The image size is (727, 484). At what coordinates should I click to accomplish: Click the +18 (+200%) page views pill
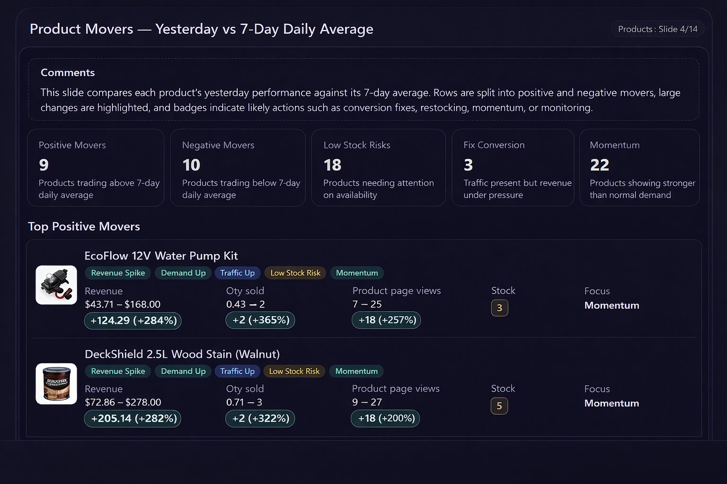coord(386,418)
